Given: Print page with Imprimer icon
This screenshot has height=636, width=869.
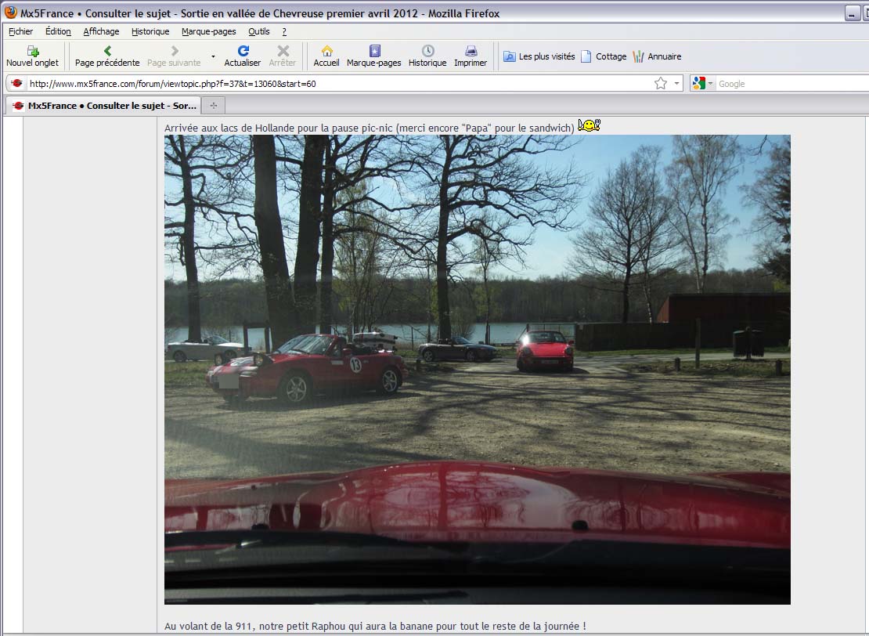Looking at the screenshot, I should point(471,51).
